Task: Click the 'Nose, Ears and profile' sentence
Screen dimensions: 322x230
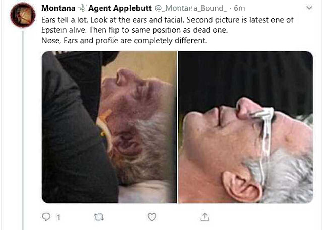Action: 124,40
